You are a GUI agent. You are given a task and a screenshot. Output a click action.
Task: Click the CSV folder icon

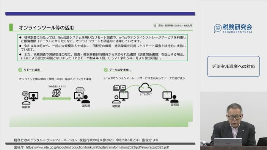(116, 87)
